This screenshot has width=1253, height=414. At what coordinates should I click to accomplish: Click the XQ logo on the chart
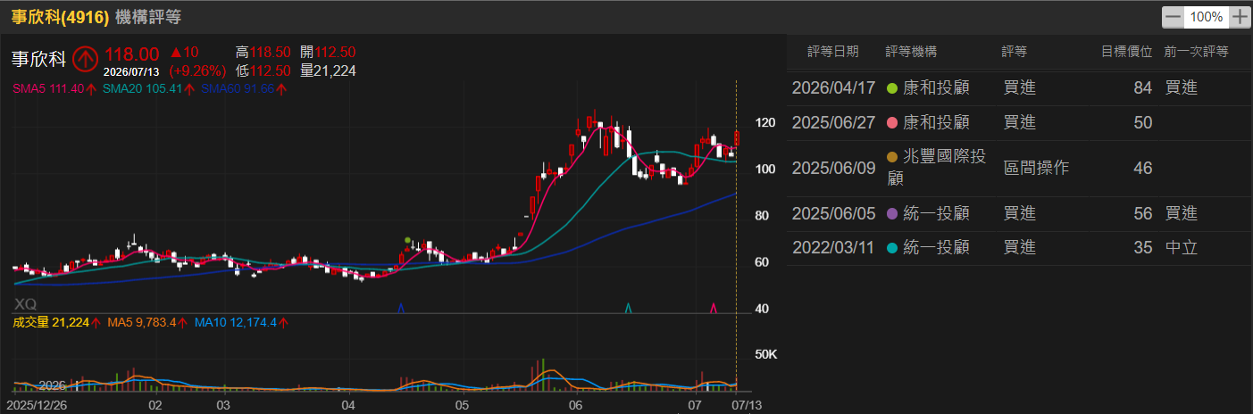coord(26,303)
